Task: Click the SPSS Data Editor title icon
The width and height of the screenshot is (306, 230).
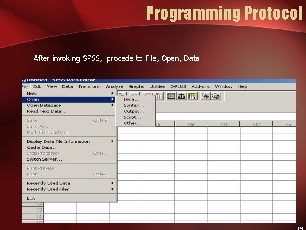Action: click(24, 80)
